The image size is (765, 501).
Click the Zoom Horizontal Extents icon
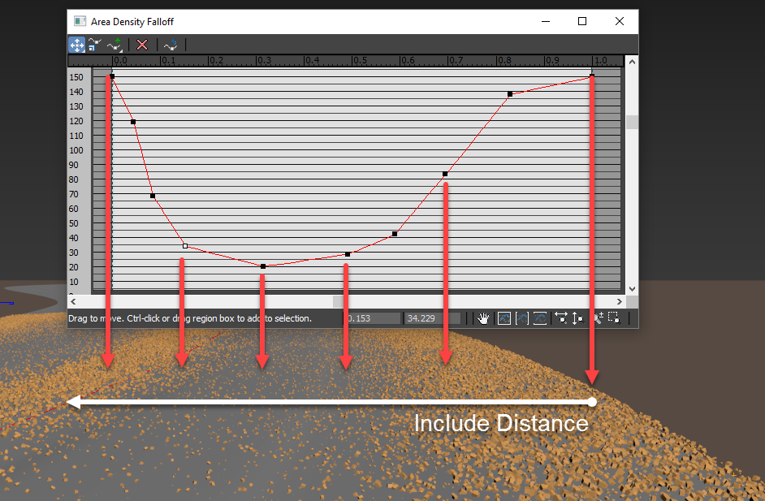[522, 318]
